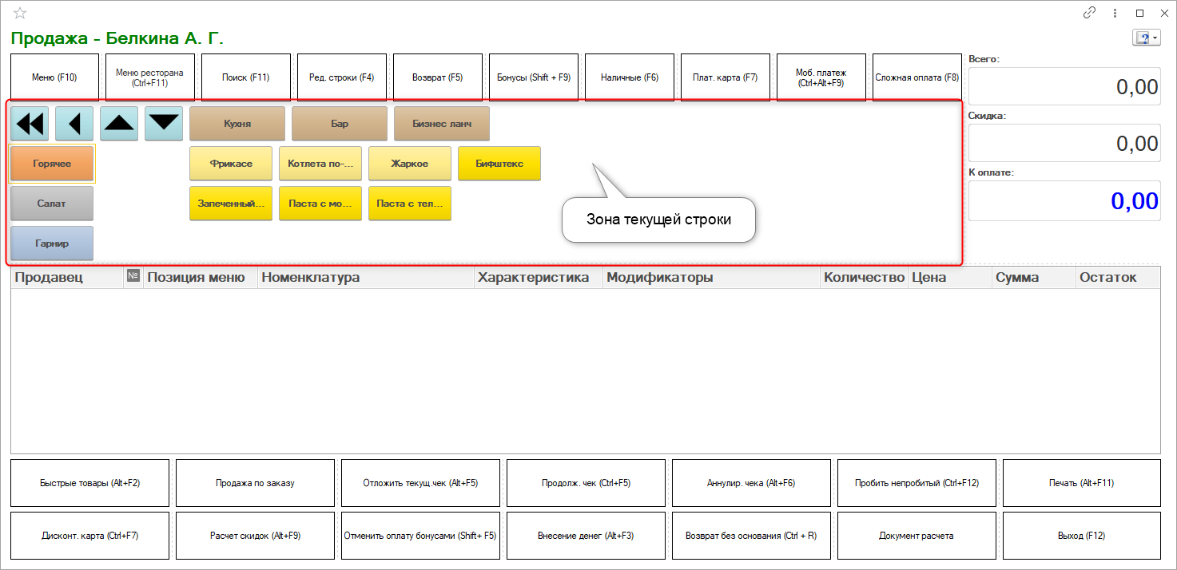Switch to the Кухня menu section
Screen dimensions: 1177x570
coord(237,124)
